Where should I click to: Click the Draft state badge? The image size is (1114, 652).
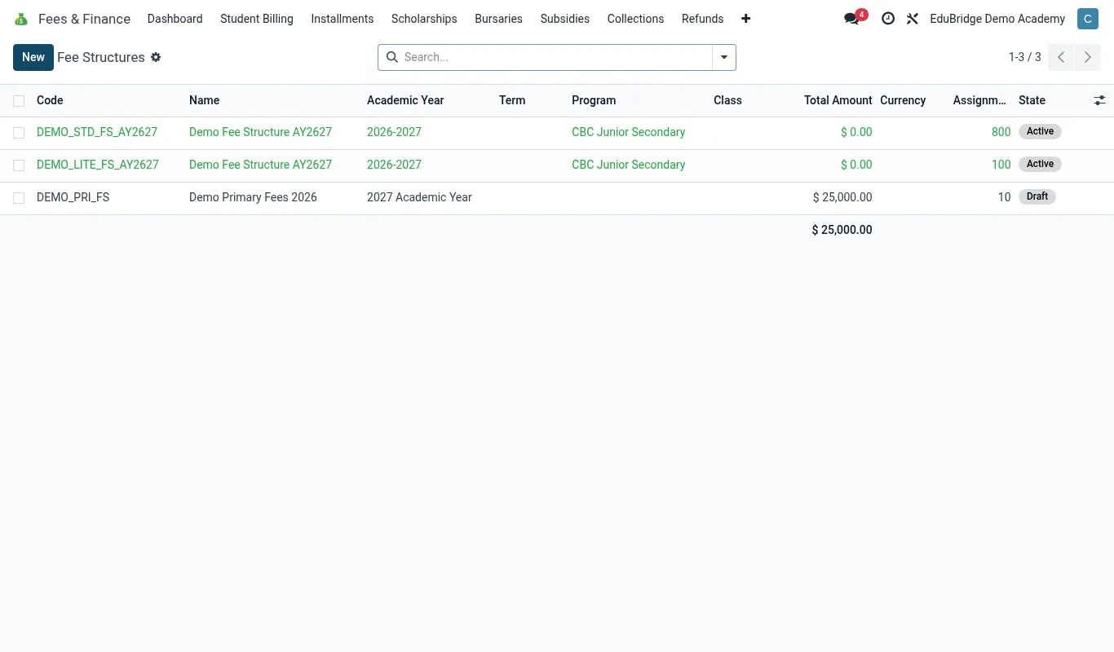point(1037,196)
